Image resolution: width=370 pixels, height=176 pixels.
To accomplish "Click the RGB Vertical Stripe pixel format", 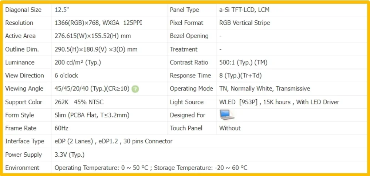I will (x=245, y=23).
